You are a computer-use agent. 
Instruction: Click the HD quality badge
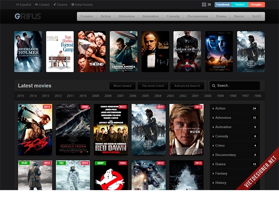tap(61, 163)
